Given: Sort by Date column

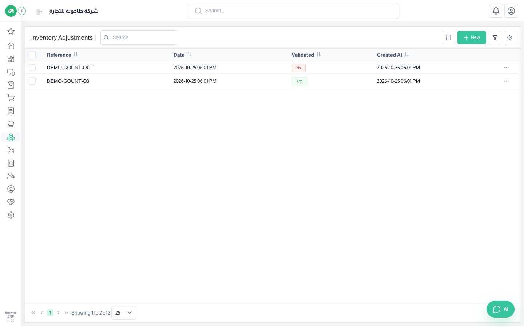Looking at the screenshot, I should pyautogui.click(x=189, y=54).
